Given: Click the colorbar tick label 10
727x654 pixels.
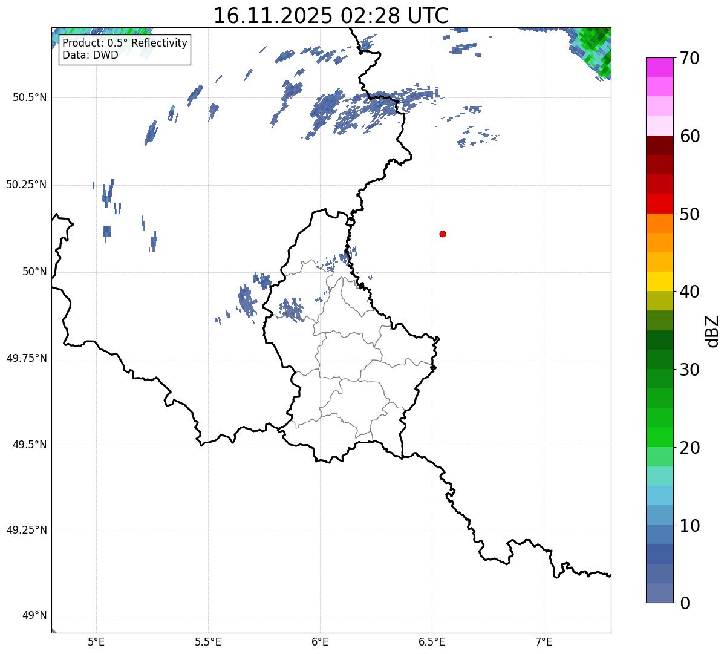Looking at the screenshot, I should pyautogui.click(x=690, y=526).
